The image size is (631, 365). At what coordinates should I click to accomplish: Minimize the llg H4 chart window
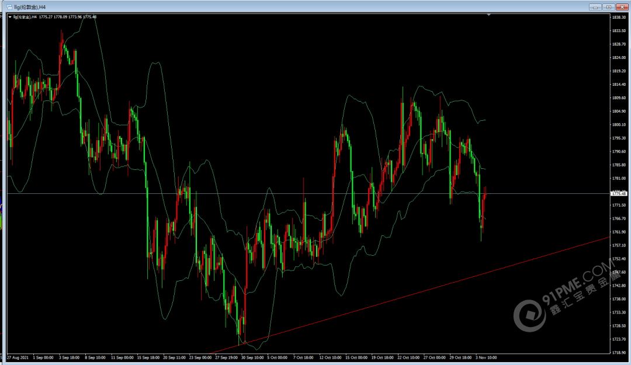595,7
